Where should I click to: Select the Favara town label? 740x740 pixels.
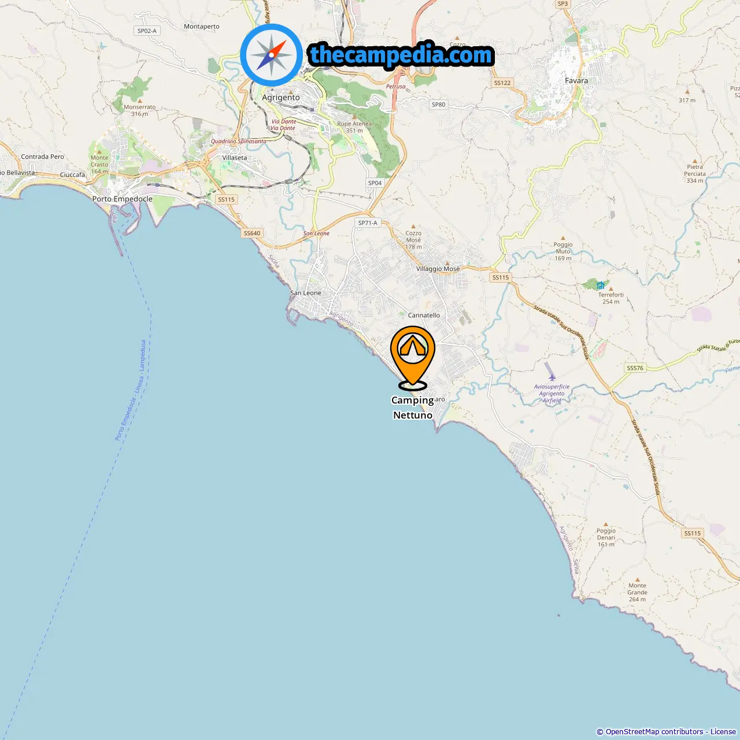coord(576,81)
